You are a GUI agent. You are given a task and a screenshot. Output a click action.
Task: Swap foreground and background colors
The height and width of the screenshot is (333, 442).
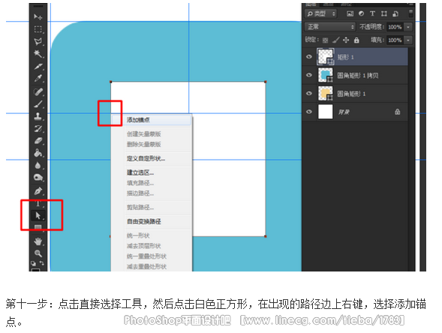coord(42,263)
